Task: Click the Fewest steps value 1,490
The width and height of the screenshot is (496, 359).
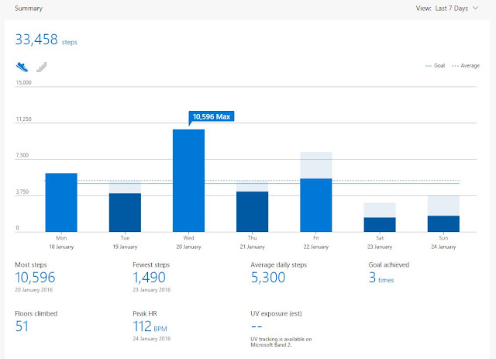Action: pos(149,278)
